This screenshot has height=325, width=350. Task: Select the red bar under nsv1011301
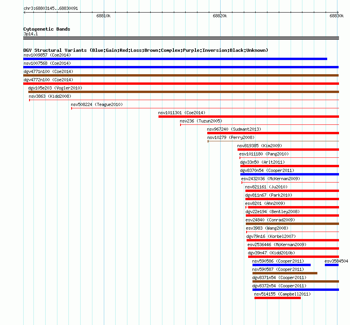[249, 117]
